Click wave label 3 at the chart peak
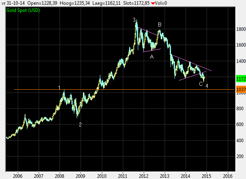Viewport: 246px width, 179px height. point(134,19)
